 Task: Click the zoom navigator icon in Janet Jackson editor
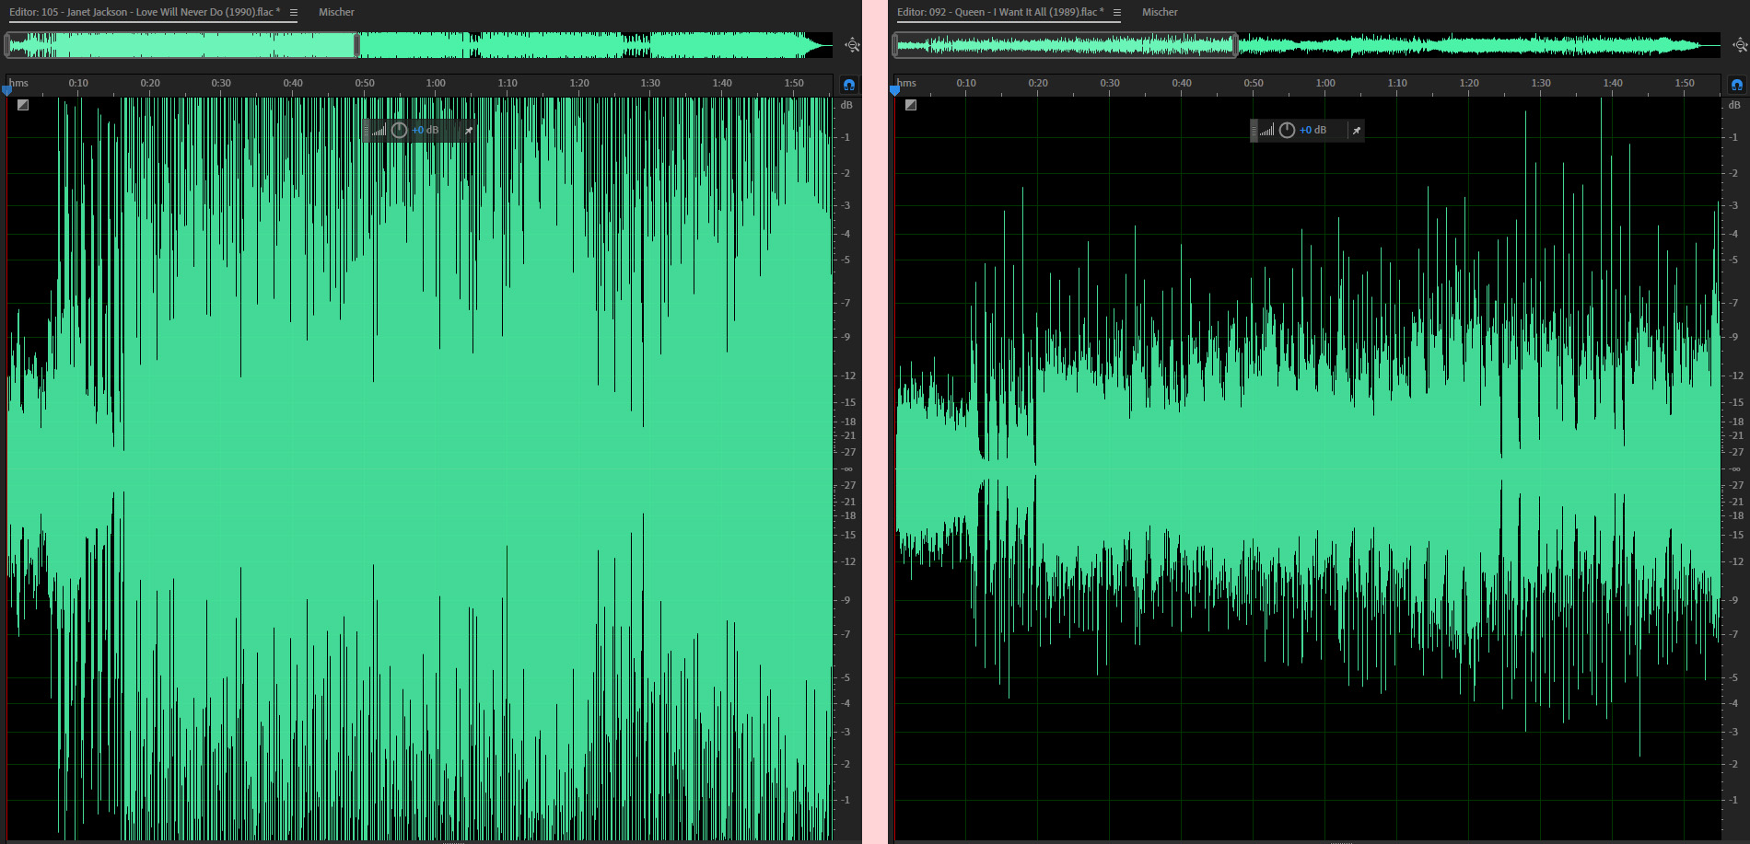pyautogui.click(x=852, y=45)
